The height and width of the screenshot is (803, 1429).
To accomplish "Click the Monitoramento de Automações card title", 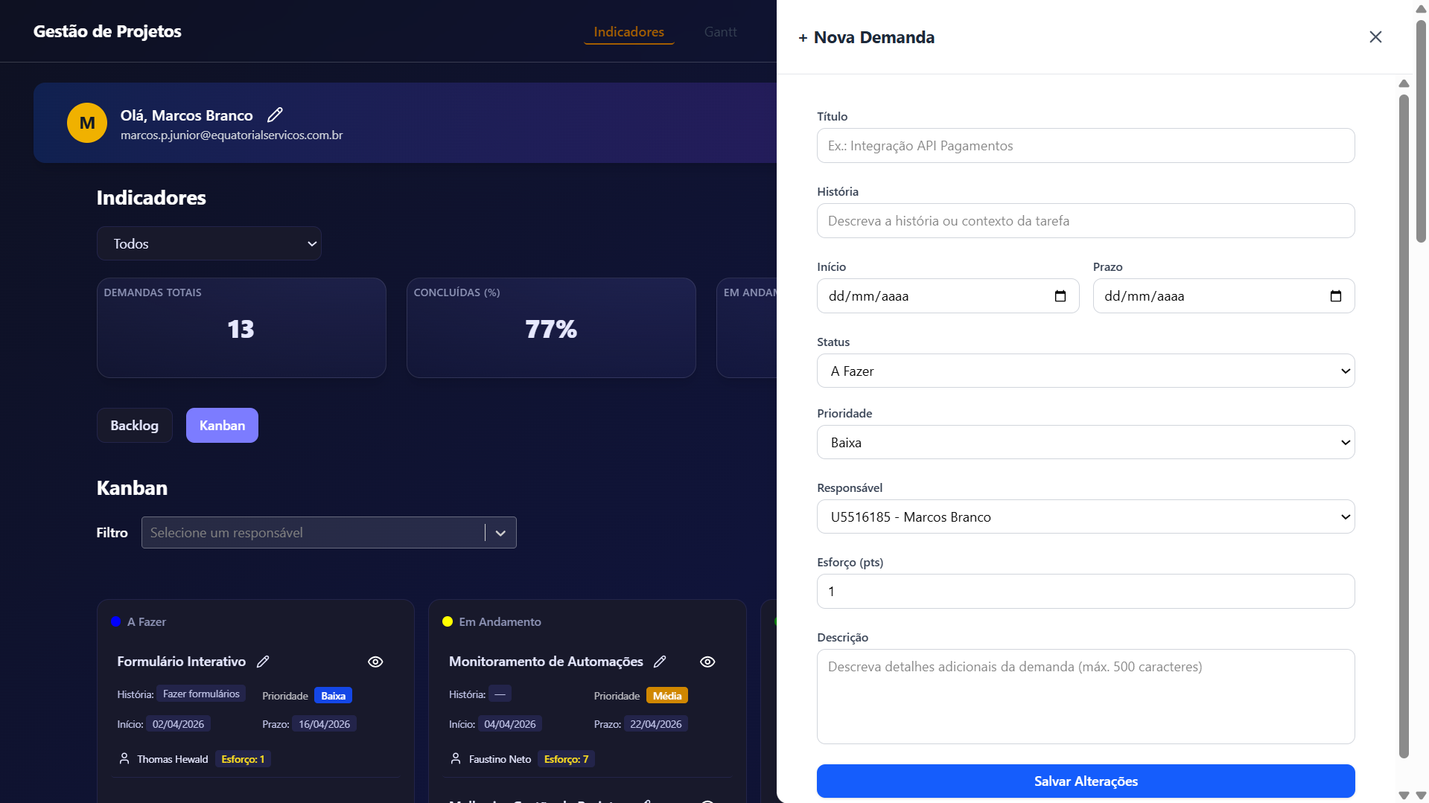I will click(546, 662).
